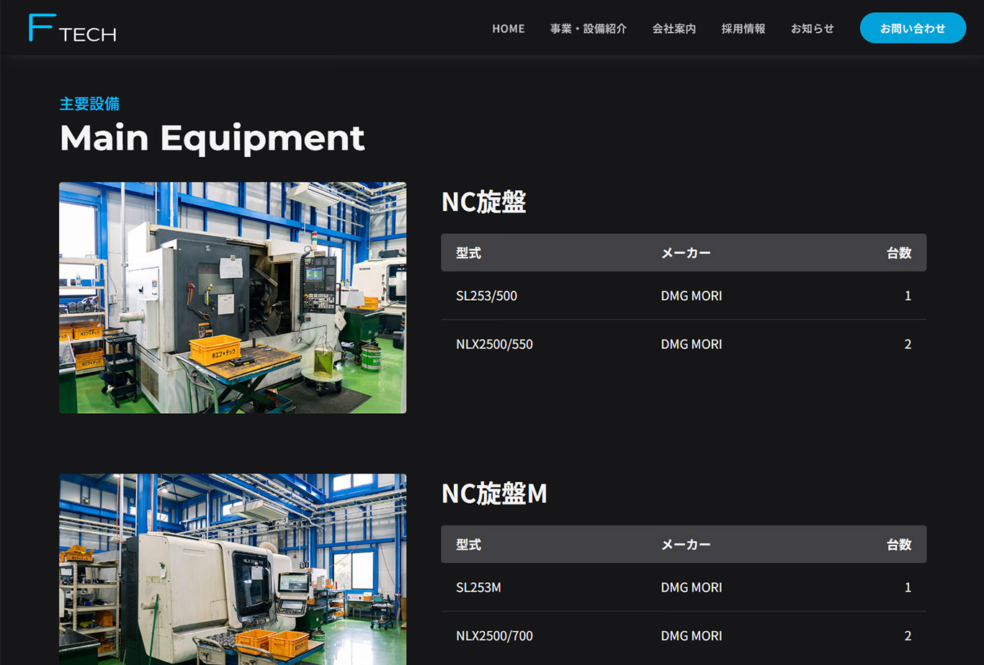Image resolution: width=984 pixels, height=665 pixels.
Task: Click the blue 主要設備 label
Action: click(x=89, y=104)
